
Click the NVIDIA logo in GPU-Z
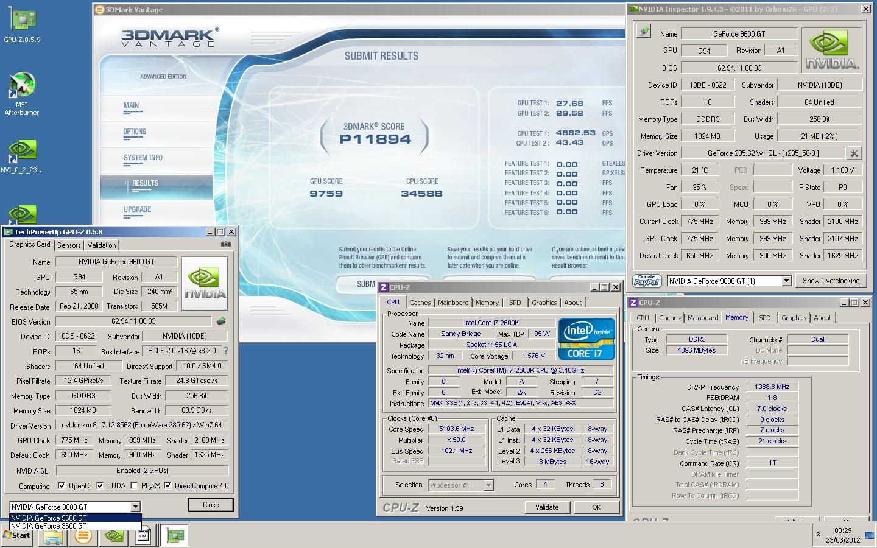pos(205,283)
